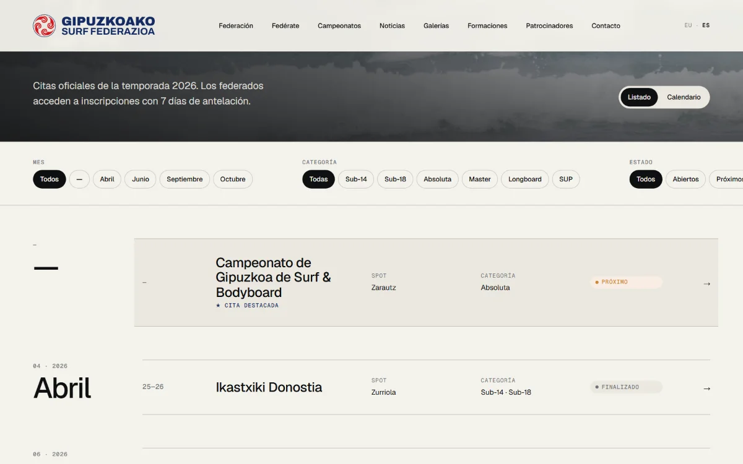Open arrow for Ikastxiki Donostia event
Screen dimensions: 743x464
[706, 389]
